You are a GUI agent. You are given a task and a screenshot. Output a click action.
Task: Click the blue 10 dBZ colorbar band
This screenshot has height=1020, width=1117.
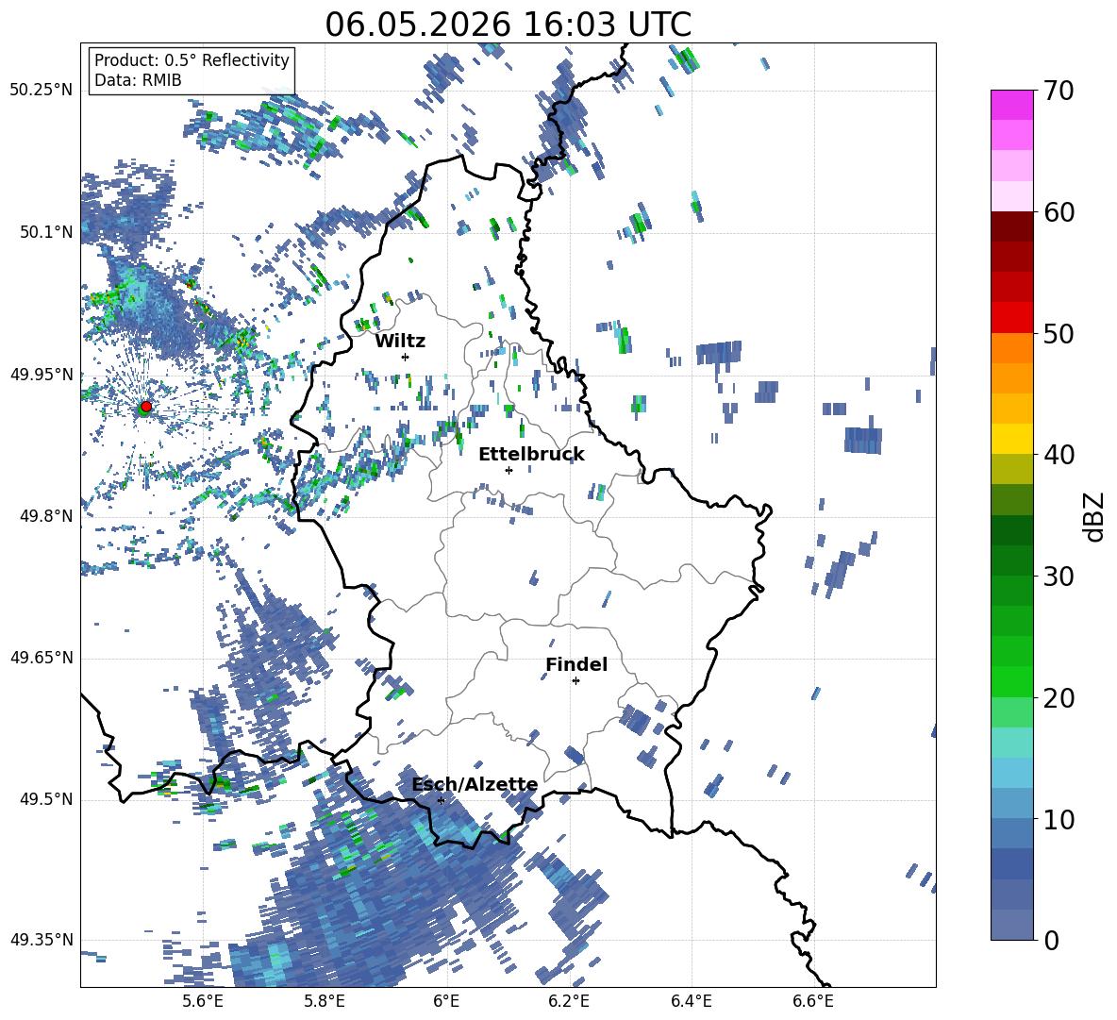(x=1011, y=803)
